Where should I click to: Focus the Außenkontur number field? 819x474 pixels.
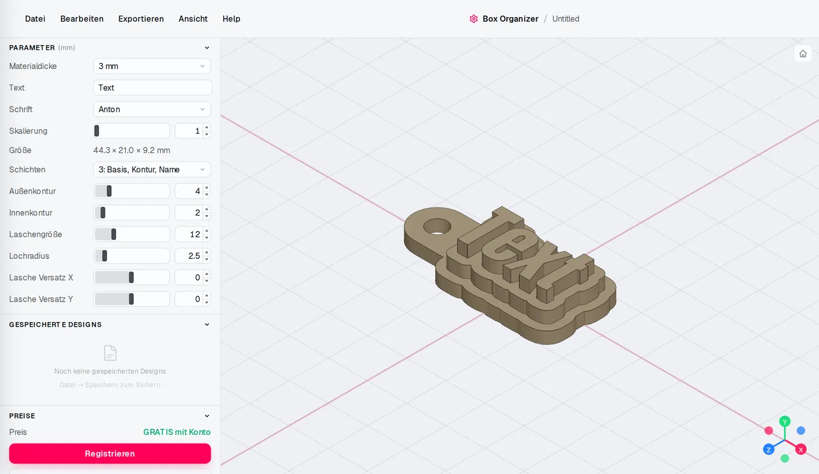[188, 191]
